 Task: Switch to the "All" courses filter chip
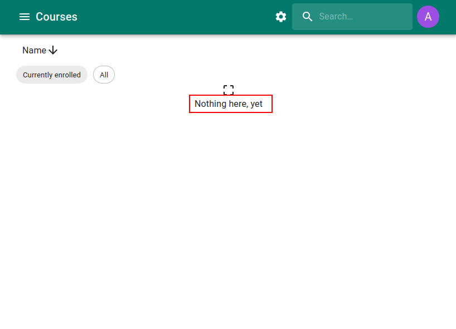[104, 75]
